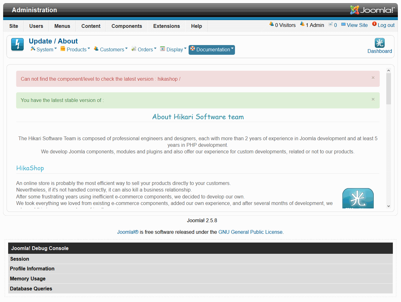401x302 pixels.
Task: Click the Display menu icon
Action: pyautogui.click(x=163, y=49)
